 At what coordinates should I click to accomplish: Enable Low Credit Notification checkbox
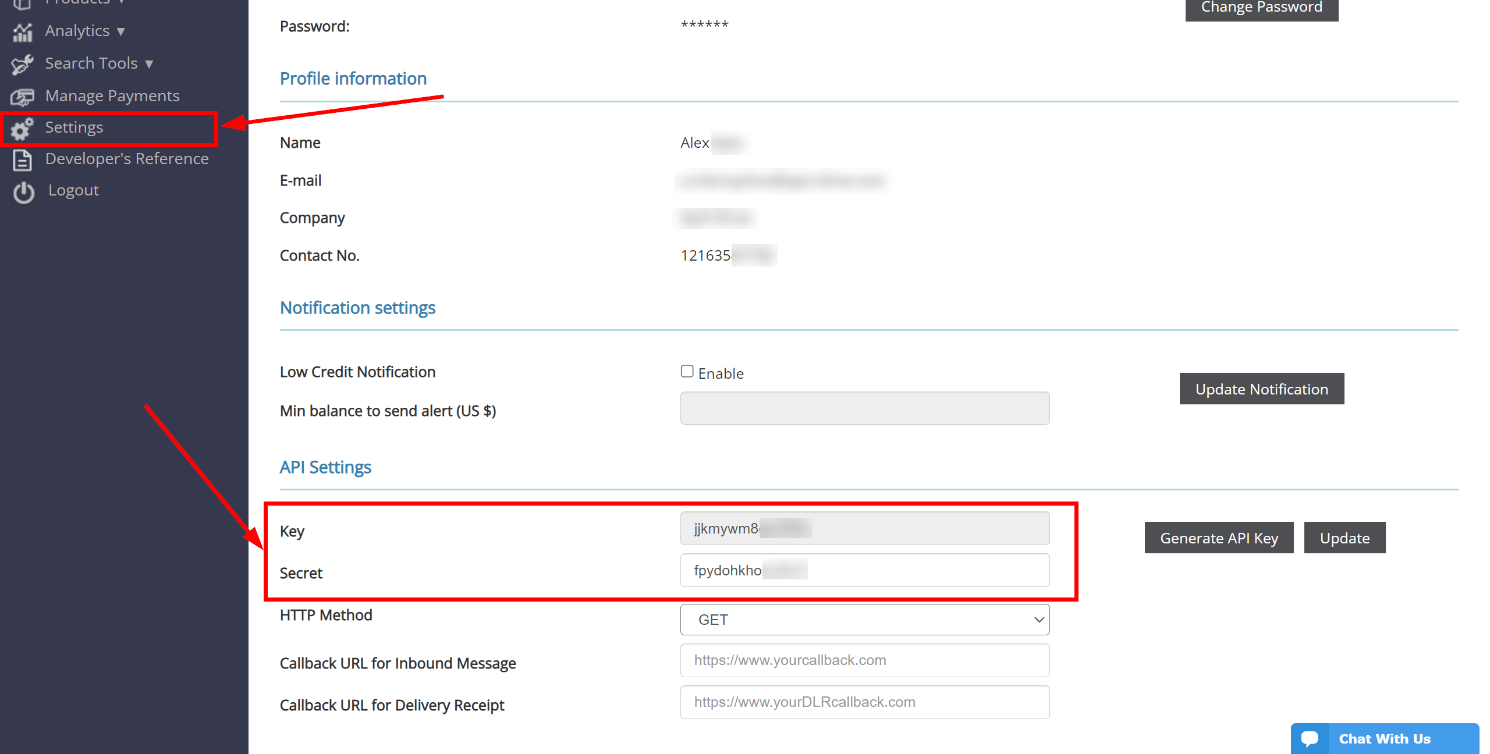[x=687, y=370]
